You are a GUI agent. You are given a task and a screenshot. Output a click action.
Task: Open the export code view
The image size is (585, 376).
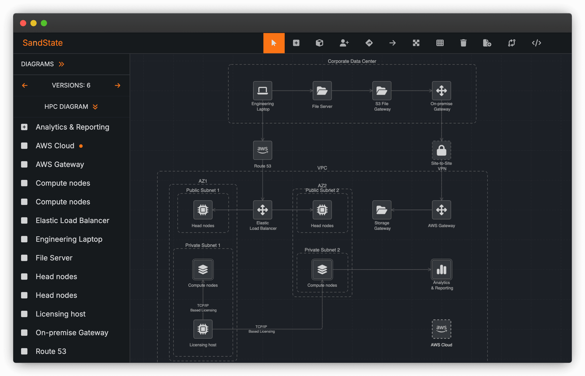(536, 43)
